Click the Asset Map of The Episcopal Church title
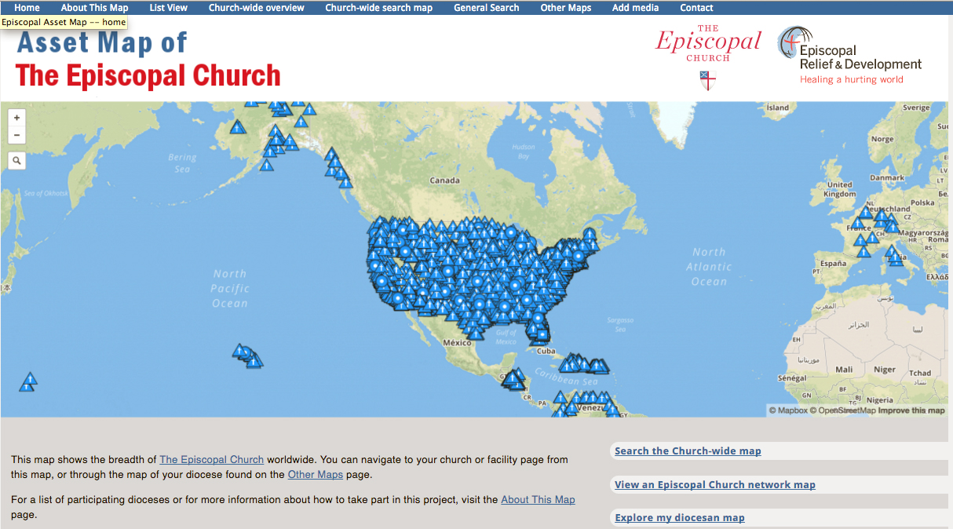Screen dimensions: 953x529 click(x=148, y=60)
